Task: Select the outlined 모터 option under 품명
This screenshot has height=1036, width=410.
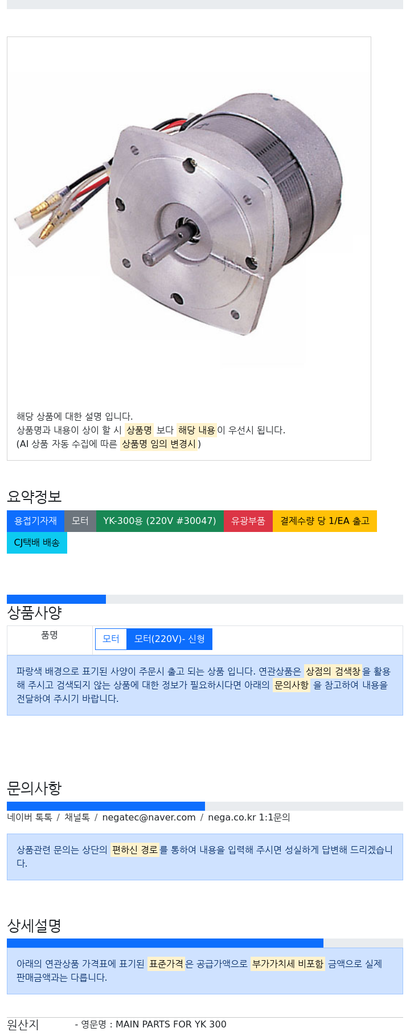Action: pos(111,639)
